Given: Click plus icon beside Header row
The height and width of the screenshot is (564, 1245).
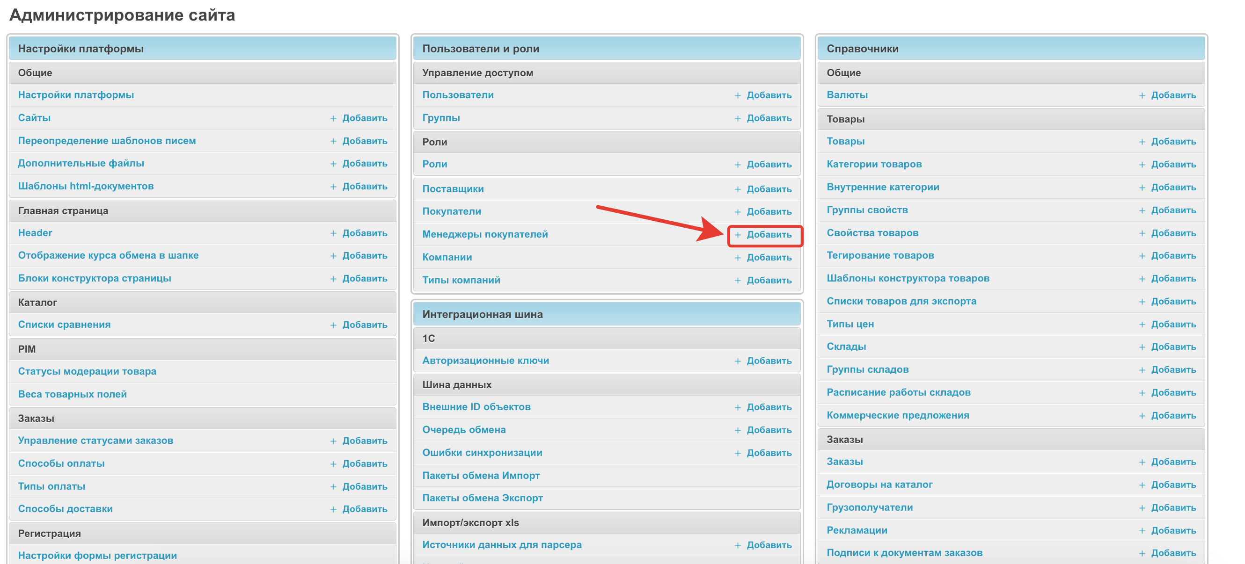Looking at the screenshot, I should click(333, 233).
